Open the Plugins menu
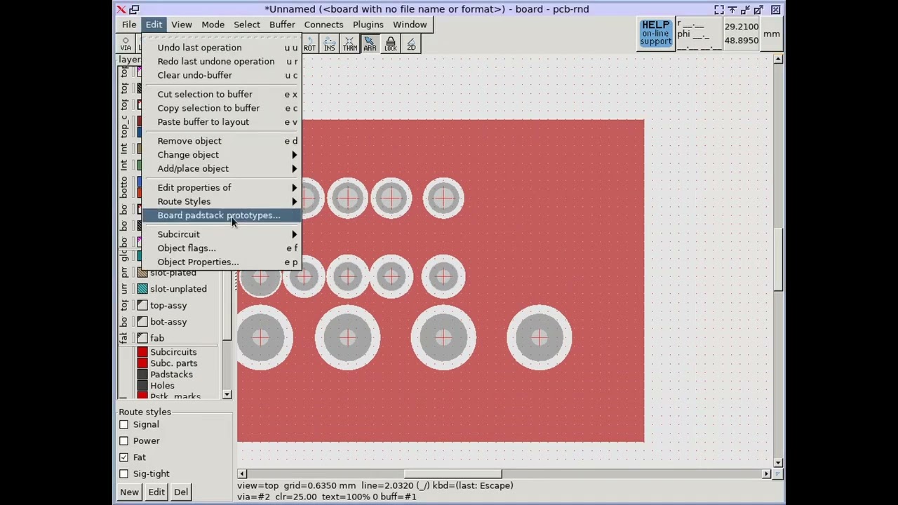Screen dimensions: 898x505 click(x=368, y=25)
